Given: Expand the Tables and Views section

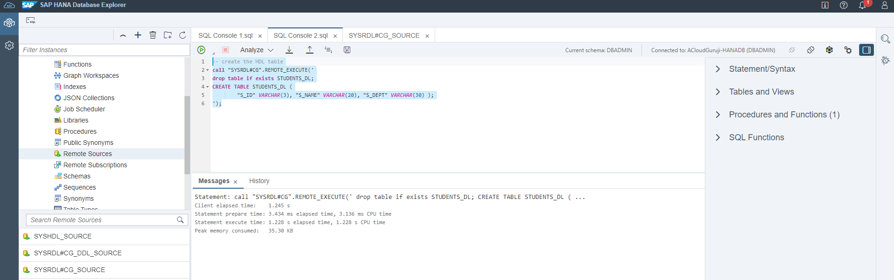Looking at the screenshot, I should point(718,92).
